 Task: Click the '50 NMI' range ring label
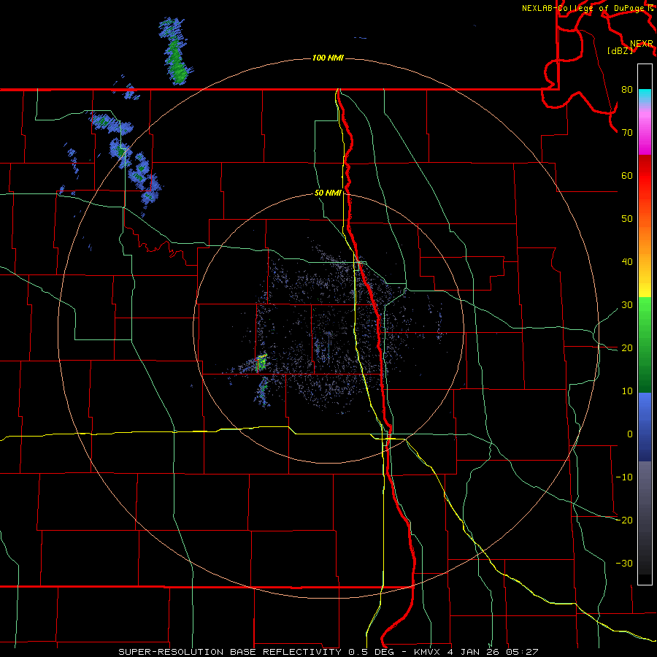click(x=328, y=193)
